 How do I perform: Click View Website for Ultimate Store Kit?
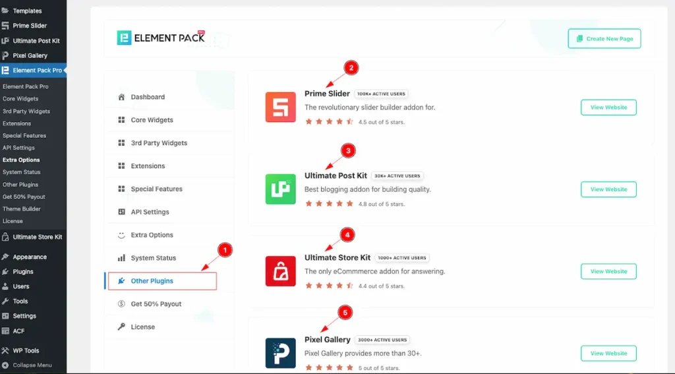click(608, 271)
